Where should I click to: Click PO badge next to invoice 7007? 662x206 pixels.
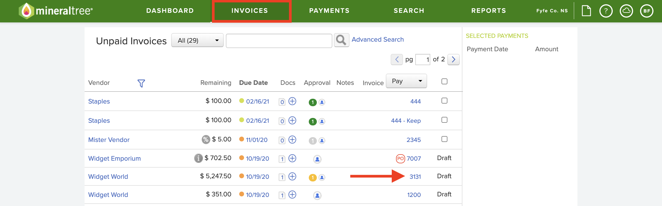click(400, 159)
